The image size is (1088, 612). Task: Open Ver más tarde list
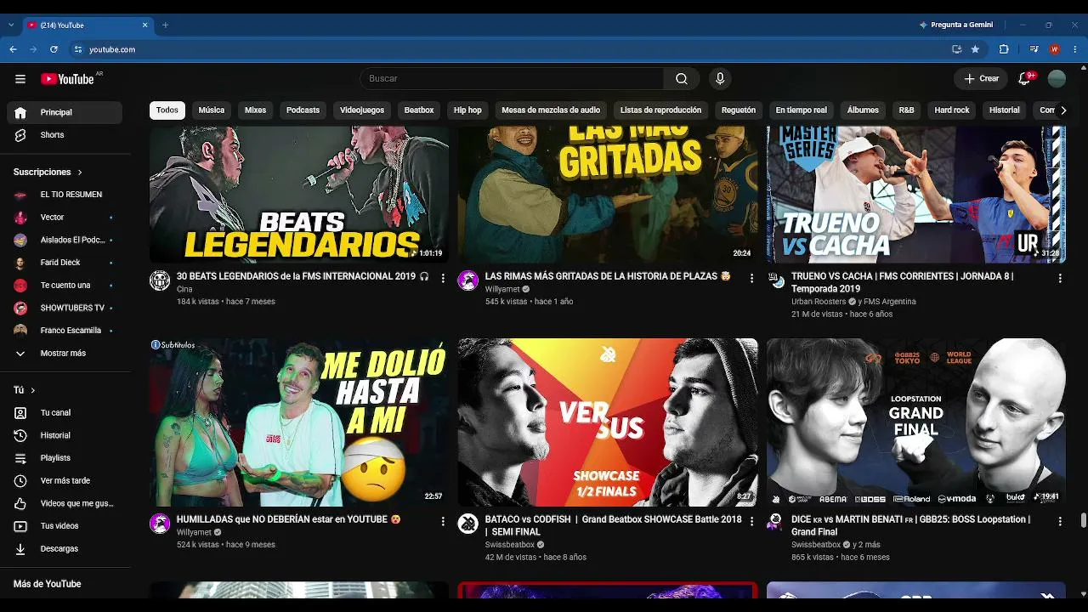click(x=65, y=481)
